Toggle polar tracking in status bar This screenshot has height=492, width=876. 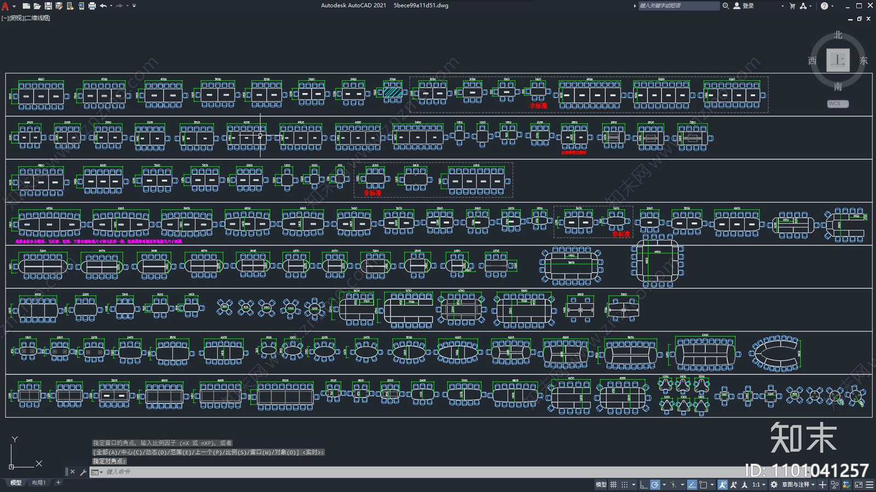point(655,484)
